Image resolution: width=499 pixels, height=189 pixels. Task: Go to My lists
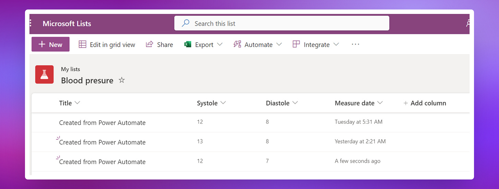(x=71, y=69)
